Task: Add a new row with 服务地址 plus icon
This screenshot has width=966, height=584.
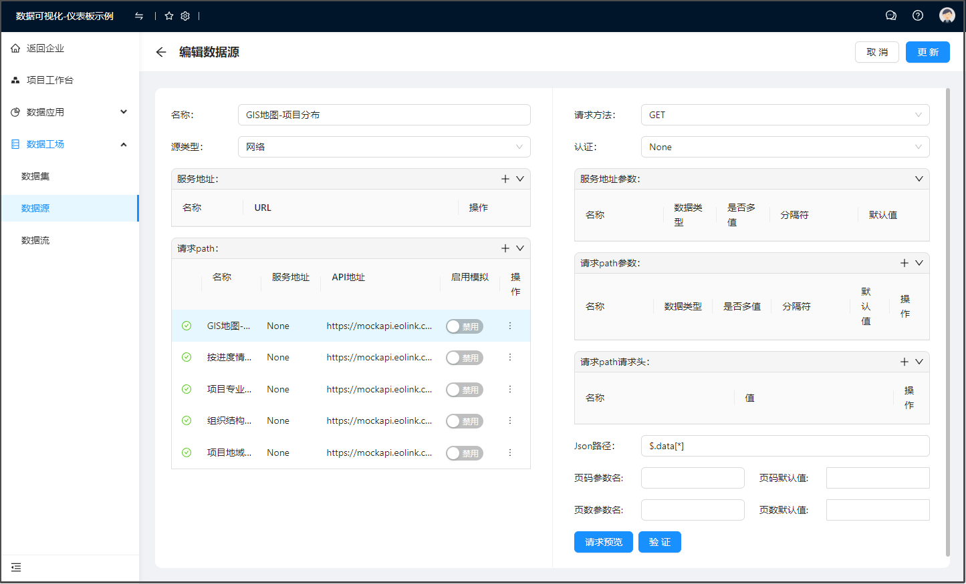Action: pos(505,179)
